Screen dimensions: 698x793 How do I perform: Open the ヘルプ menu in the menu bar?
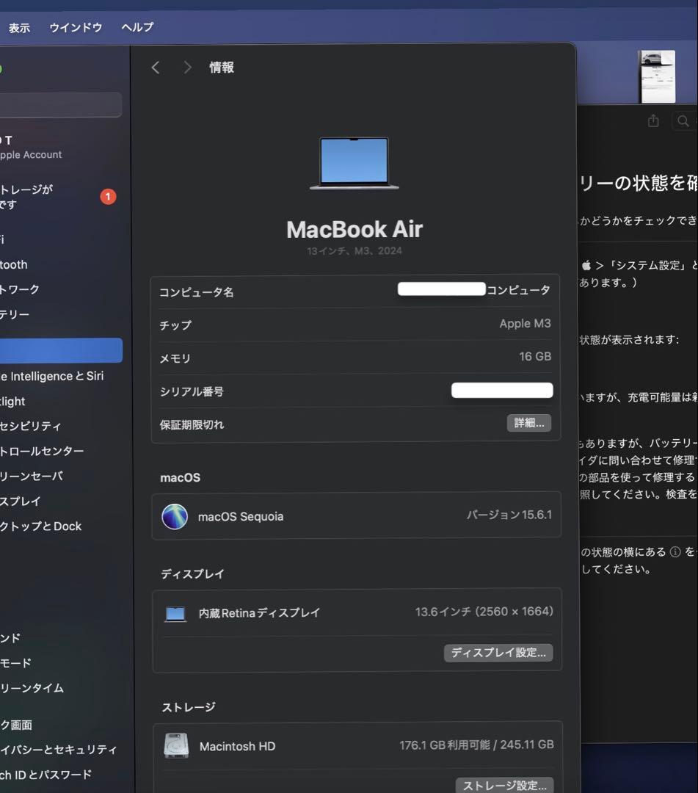(137, 27)
